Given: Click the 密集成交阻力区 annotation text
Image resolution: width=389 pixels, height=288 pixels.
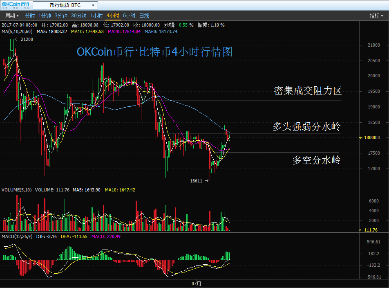Looking at the screenshot, I should 307,91.
